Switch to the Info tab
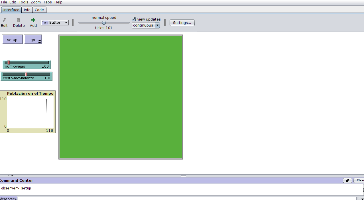This screenshot has height=200, width=364. (x=27, y=10)
